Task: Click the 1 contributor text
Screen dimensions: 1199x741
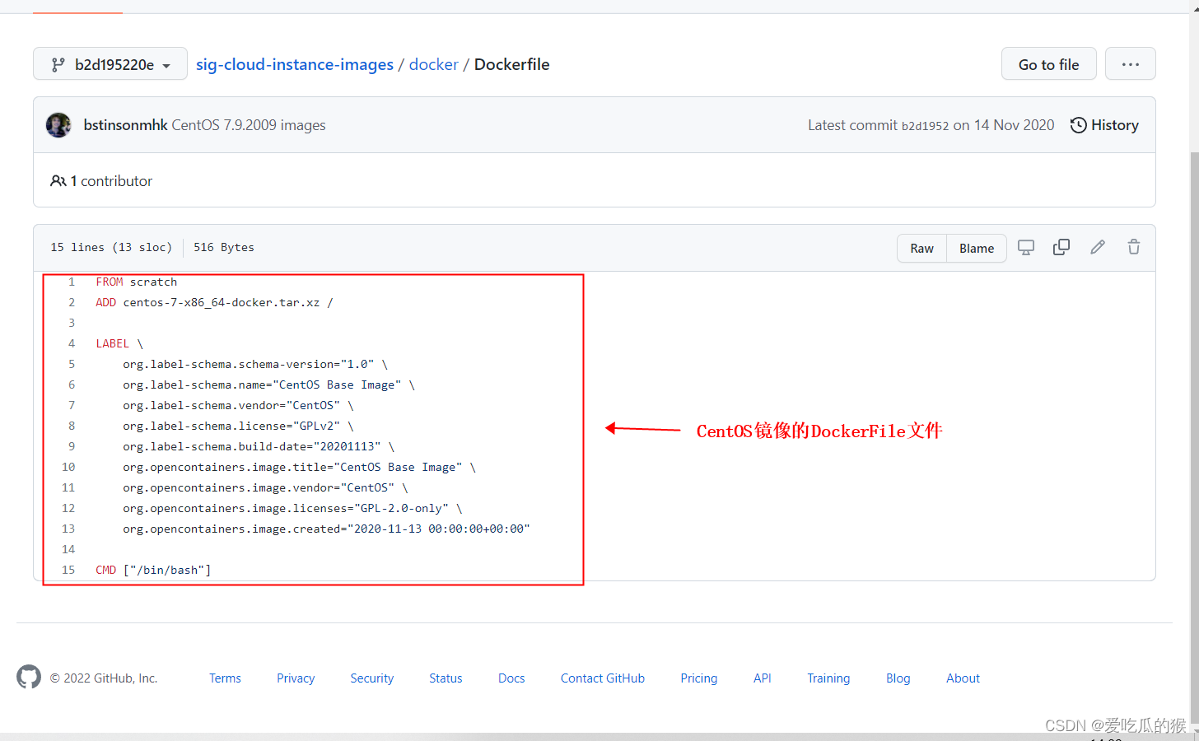Action: tap(111, 181)
